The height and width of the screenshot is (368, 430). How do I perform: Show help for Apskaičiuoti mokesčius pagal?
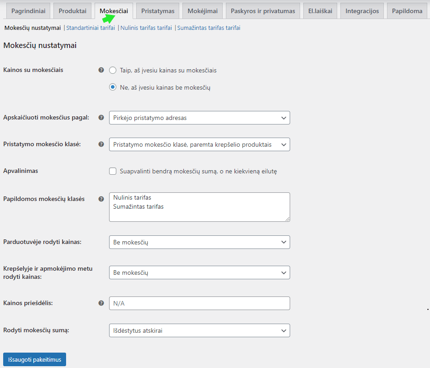[x=101, y=118]
